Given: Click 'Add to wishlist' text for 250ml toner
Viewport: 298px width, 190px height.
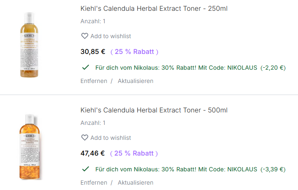Looking at the screenshot, I should pos(111,36).
